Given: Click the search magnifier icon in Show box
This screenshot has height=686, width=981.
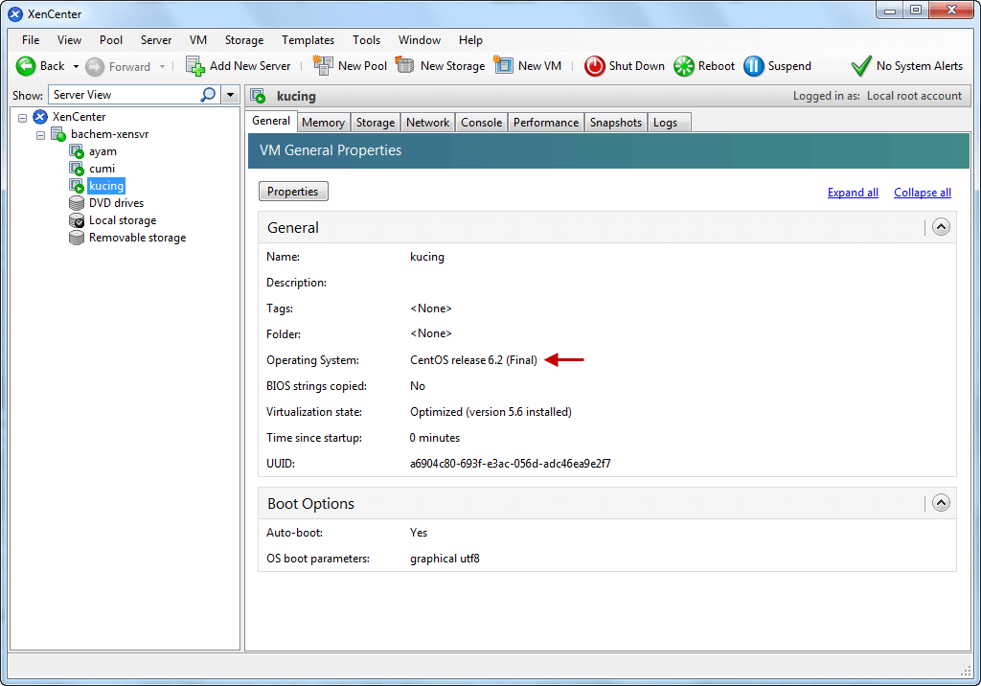Looking at the screenshot, I should 208,95.
